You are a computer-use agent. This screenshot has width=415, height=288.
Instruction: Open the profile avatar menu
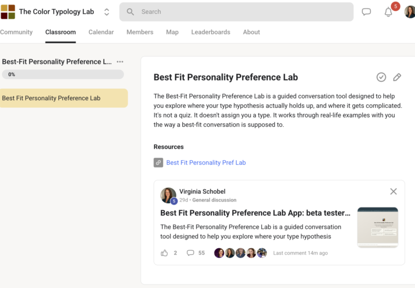click(x=410, y=12)
